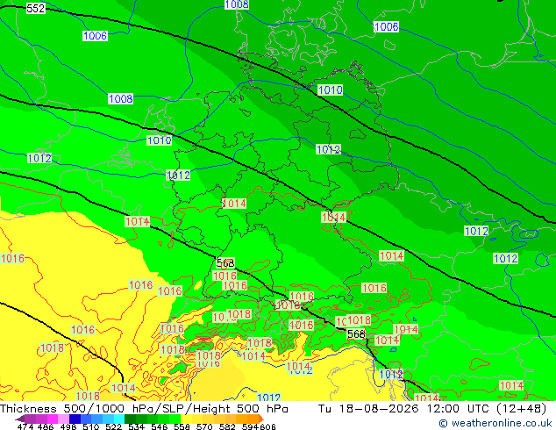Screen dimensions: 556x430
Task: Click the '522' legend scale value
Action: (x=113, y=426)
